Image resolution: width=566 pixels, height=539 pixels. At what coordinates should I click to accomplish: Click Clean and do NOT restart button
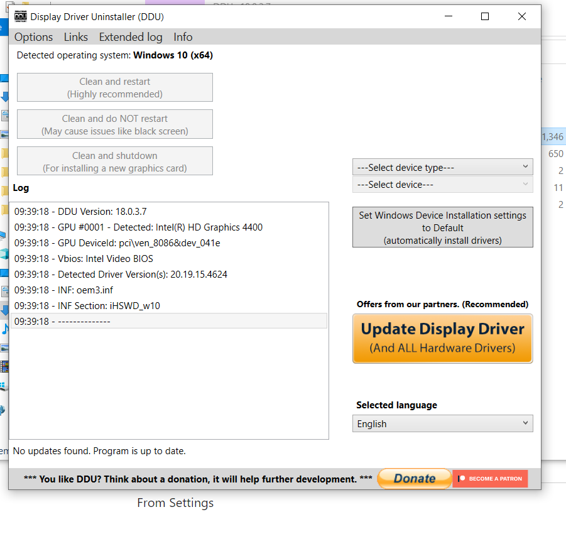tap(115, 124)
